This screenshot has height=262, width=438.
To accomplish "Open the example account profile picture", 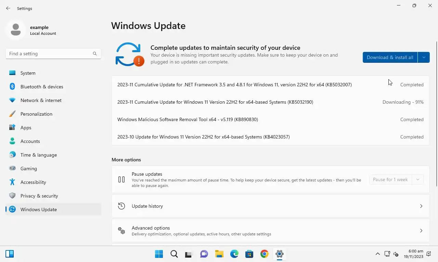I will pyautogui.click(x=15, y=30).
